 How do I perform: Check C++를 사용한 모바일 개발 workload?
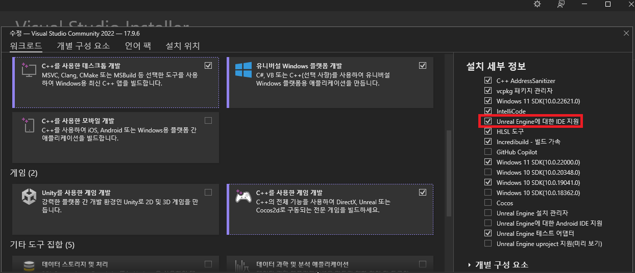click(x=208, y=121)
